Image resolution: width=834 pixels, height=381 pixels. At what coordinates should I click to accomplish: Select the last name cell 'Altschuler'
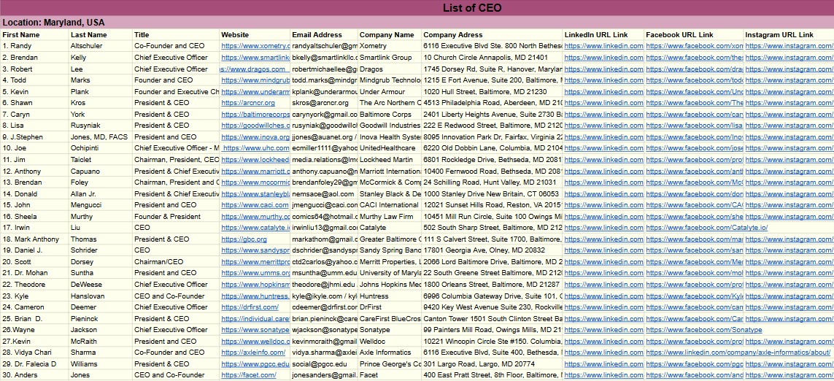[101, 46]
